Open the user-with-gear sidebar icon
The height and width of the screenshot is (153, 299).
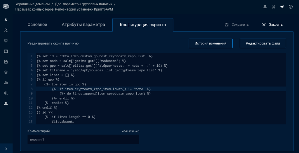click(x=6, y=30)
